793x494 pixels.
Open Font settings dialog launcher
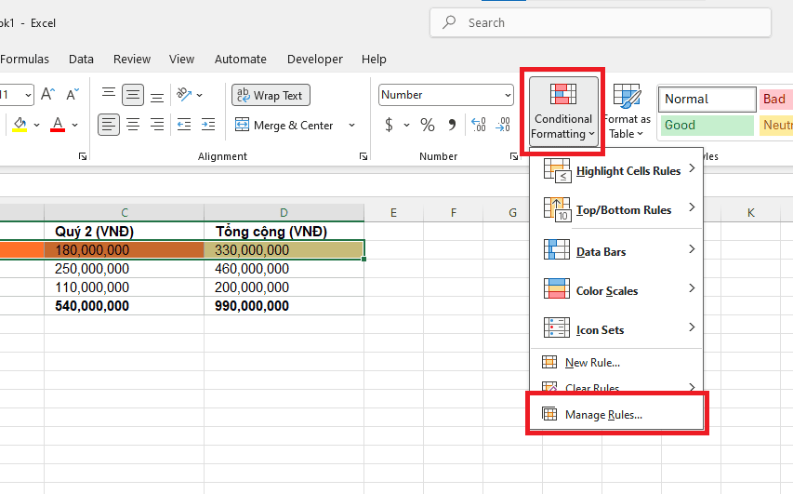tap(83, 156)
